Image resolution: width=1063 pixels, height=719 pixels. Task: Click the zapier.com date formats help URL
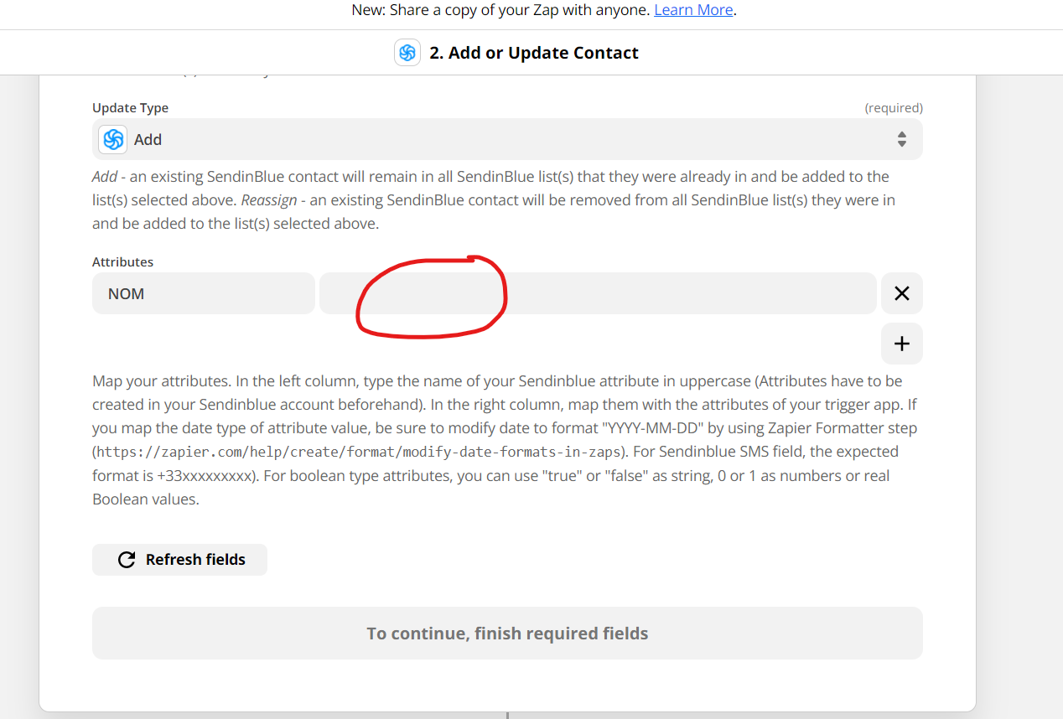click(360, 452)
